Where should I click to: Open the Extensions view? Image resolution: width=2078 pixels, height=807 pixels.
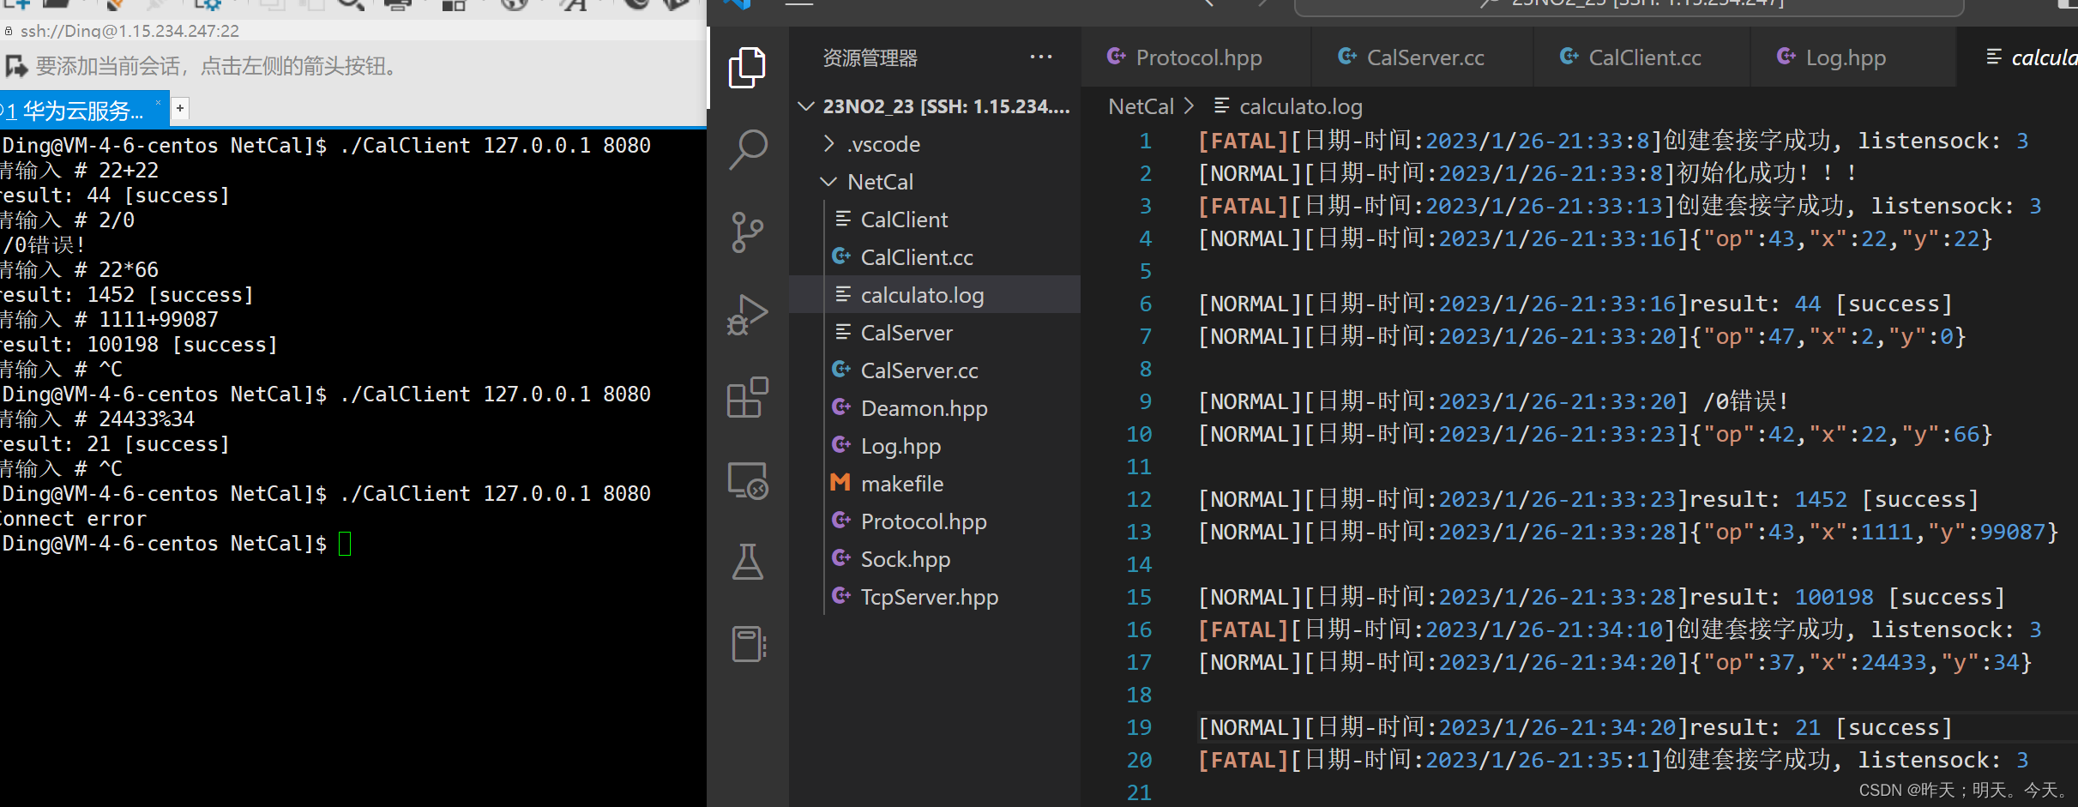click(x=747, y=397)
